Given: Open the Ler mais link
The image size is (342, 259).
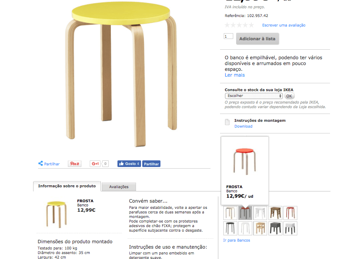Looking at the screenshot, I should point(235,75).
